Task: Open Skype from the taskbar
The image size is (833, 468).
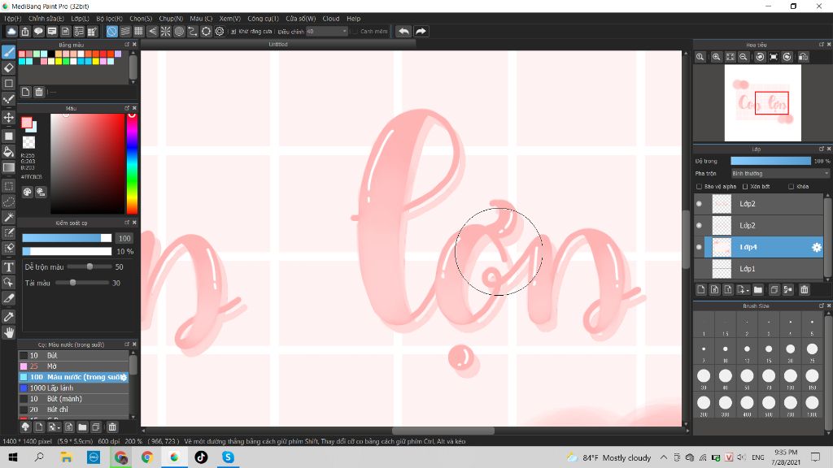Action: click(228, 457)
